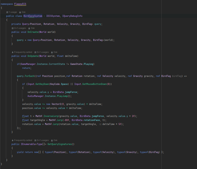Open the '0+1 usages' hint above OnCreate
Image resolution: width=197 pixels, height=169 pixels.
pos(19,28)
